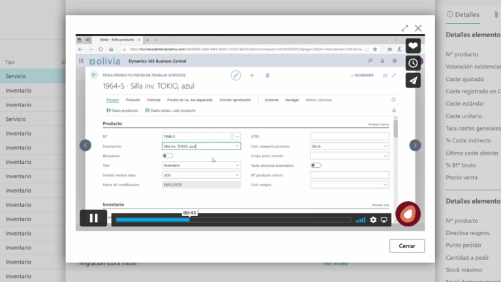Clear the Descripción field with X
501x282 pixels.
click(237, 146)
